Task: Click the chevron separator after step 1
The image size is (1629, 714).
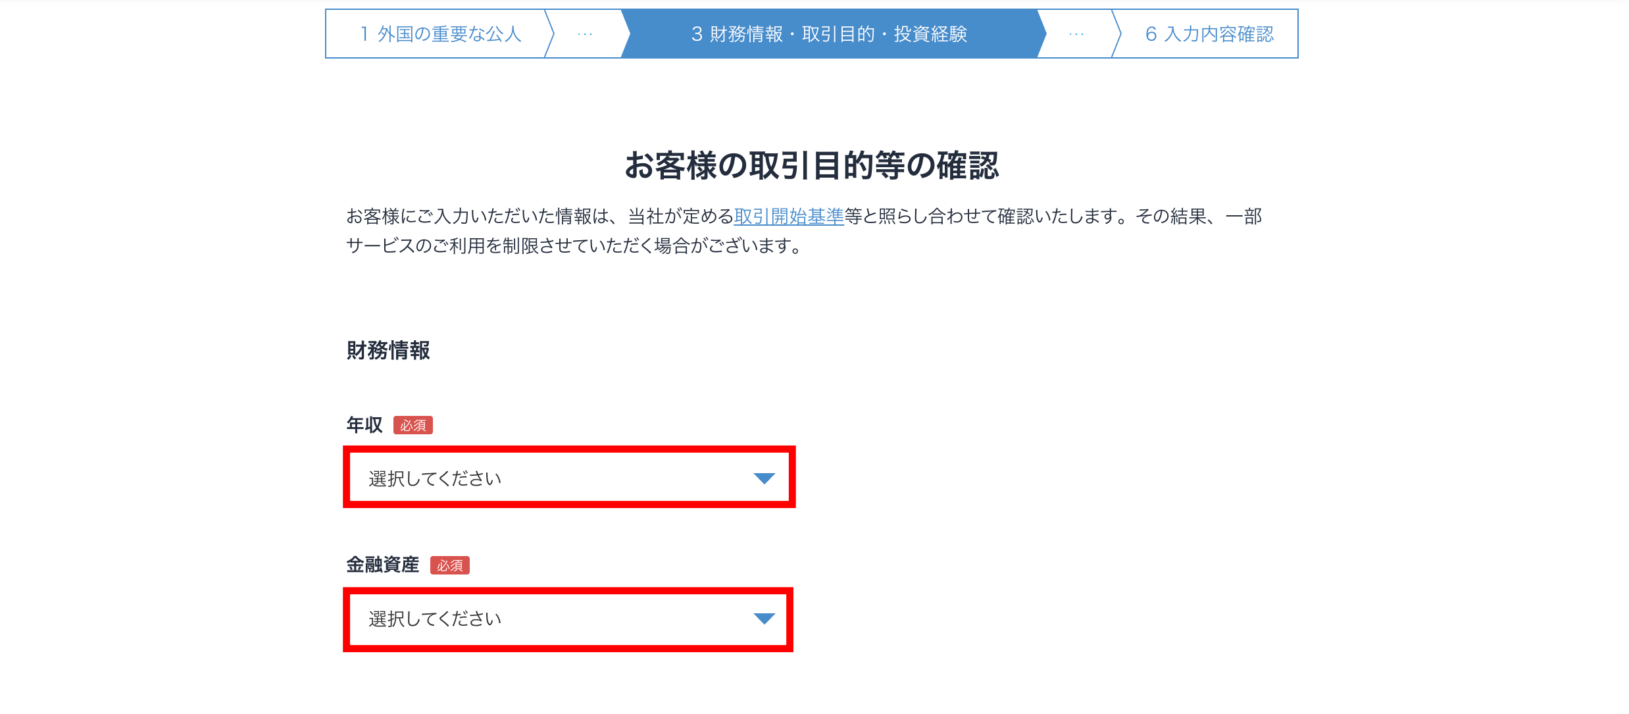Action: [x=549, y=34]
